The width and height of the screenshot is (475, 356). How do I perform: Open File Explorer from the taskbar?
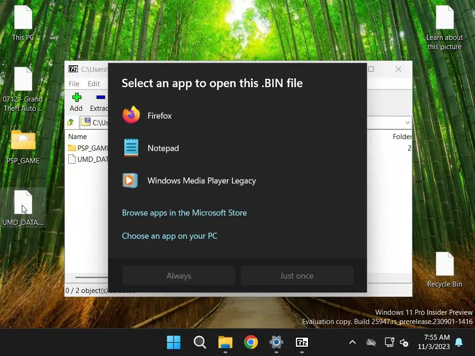tap(225, 343)
